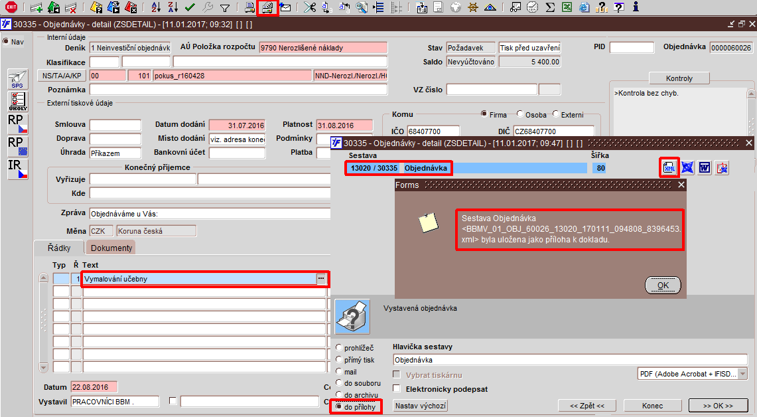Select the Nav radio button
This screenshot has height=417, width=757.
[x=6, y=42]
